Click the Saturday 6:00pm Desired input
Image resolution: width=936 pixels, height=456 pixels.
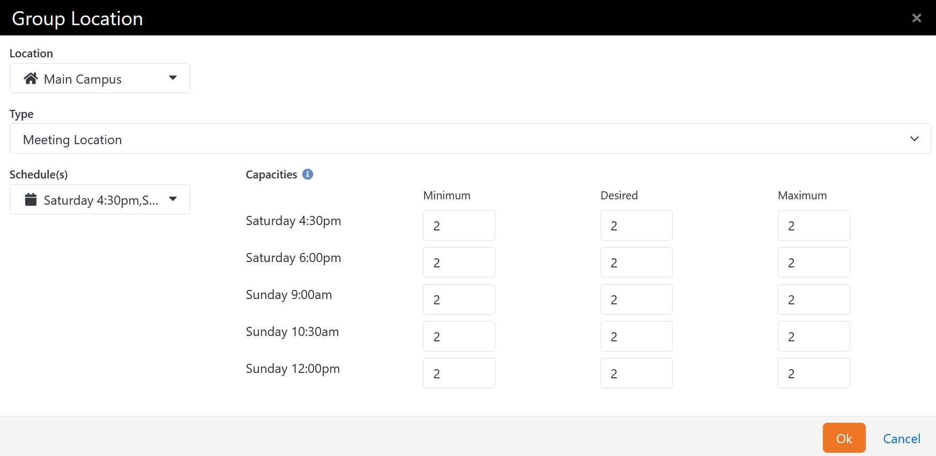[x=636, y=262]
